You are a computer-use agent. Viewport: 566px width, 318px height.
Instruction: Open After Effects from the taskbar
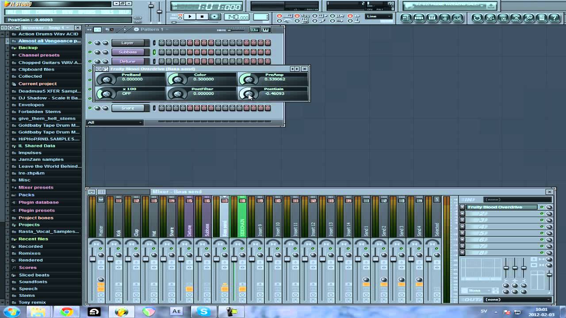point(176,312)
